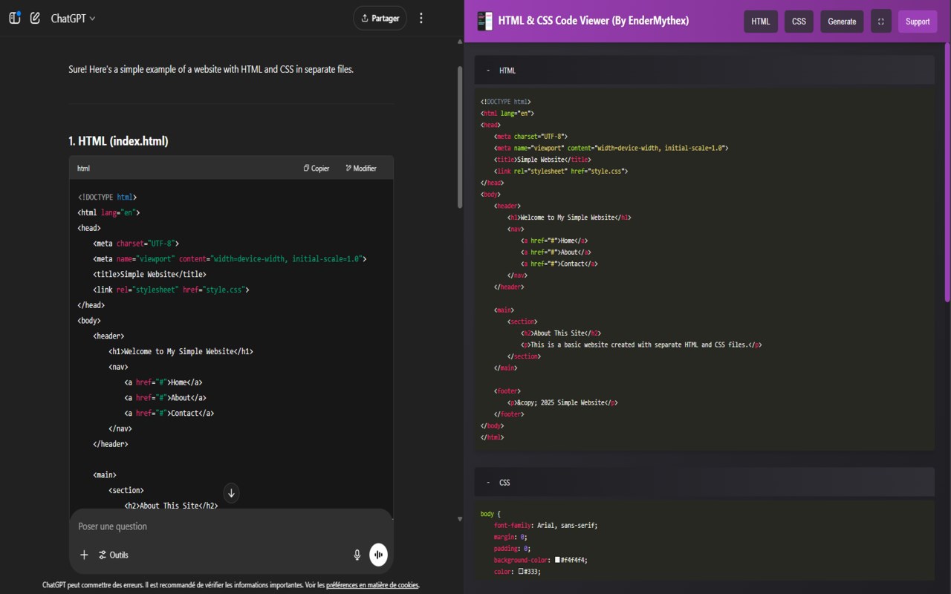Click the Generate button
951x594 pixels.
pos(842,22)
